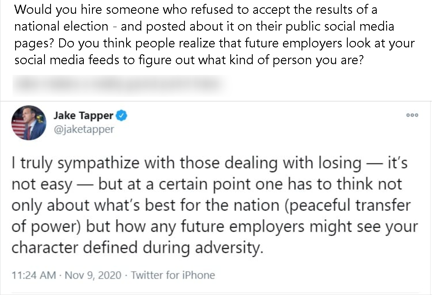This screenshot has height=295, width=432.
Task: Open the Twitter for iPhone source link
Action: pos(173,275)
